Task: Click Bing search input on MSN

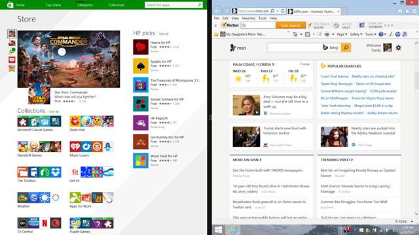Action: 295,48
